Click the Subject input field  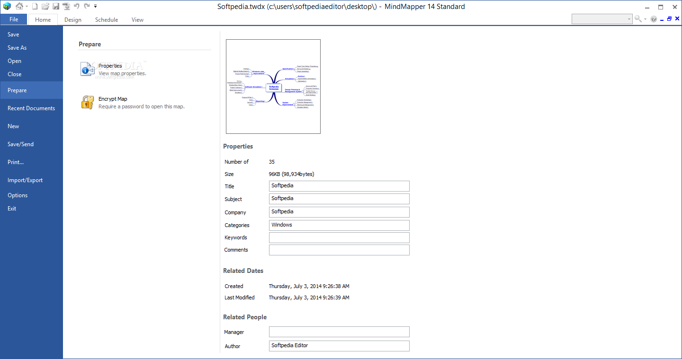339,199
